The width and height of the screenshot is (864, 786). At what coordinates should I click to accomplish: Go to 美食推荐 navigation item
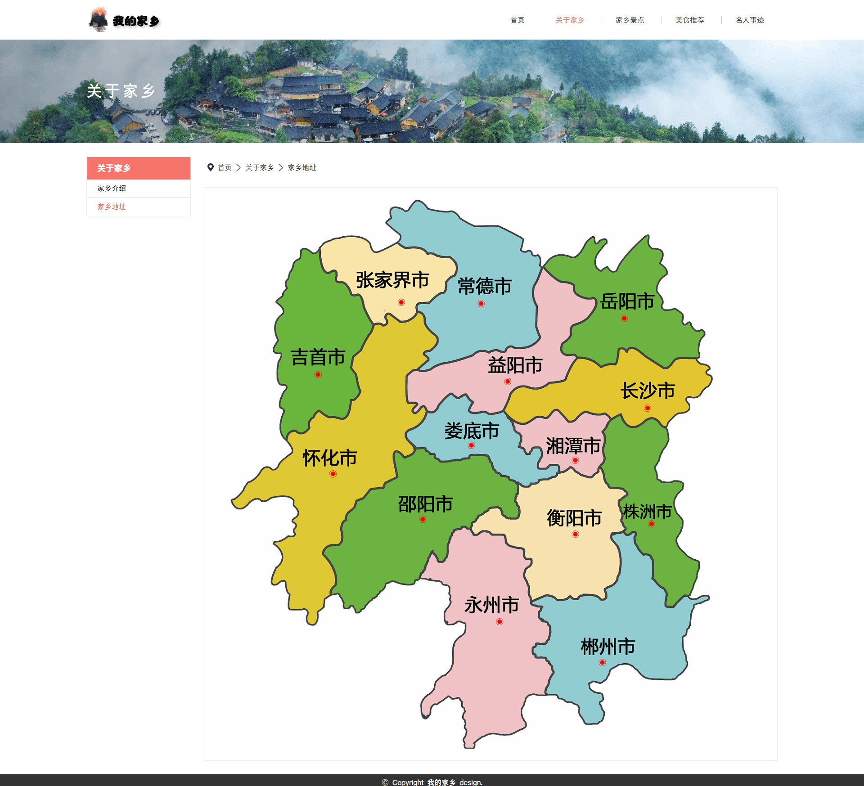point(689,20)
